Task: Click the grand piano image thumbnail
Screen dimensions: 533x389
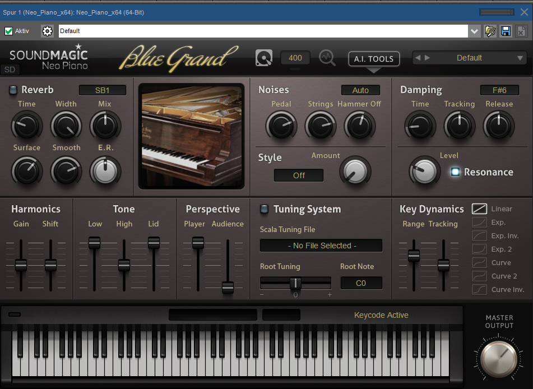Action: (191, 136)
